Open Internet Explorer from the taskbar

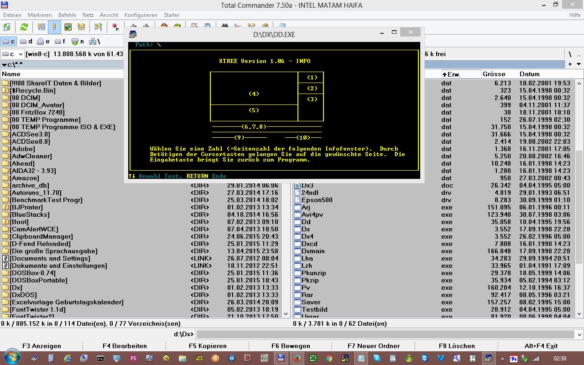click(68, 358)
